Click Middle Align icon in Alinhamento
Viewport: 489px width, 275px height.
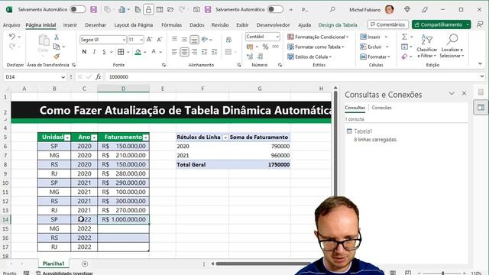(x=184, y=40)
